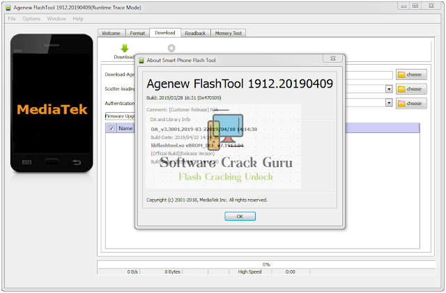
Task: Click the 'DA and Library Info' group label
Action: pyautogui.click(x=170, y=120)
